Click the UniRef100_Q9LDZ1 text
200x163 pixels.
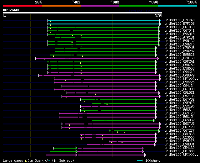179,93
